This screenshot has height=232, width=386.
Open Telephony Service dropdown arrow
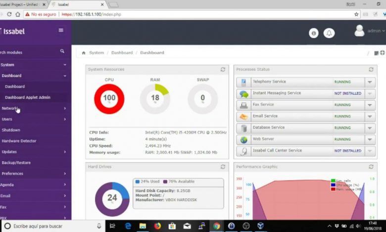370,82
